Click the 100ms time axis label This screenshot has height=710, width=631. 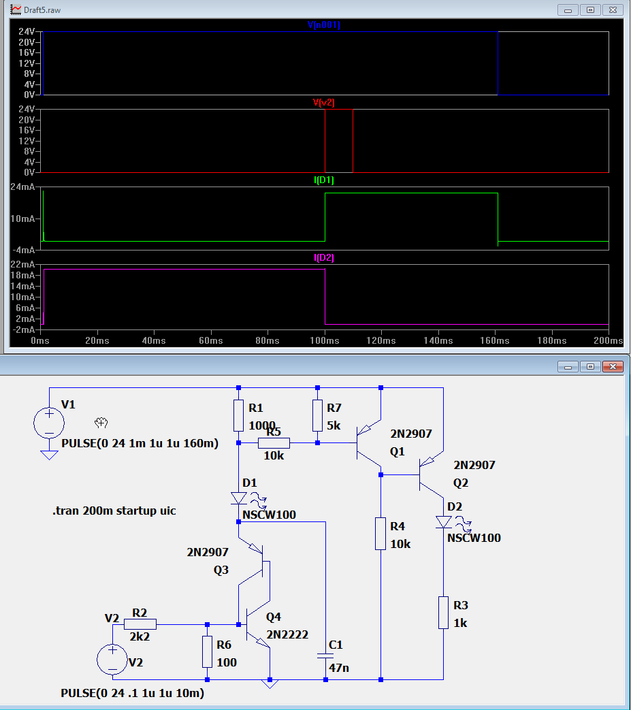(325, 340)
